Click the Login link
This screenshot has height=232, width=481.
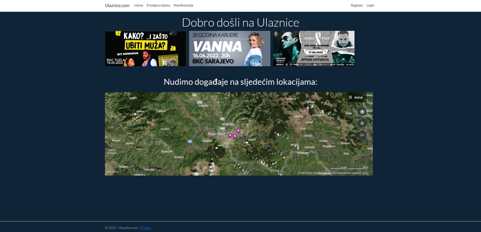click(370, 5)
